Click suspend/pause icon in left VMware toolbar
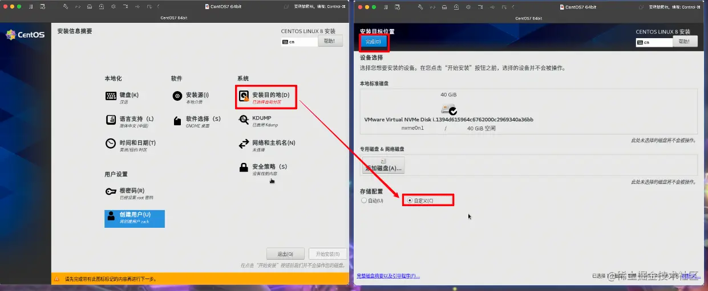 click(31, 7)
